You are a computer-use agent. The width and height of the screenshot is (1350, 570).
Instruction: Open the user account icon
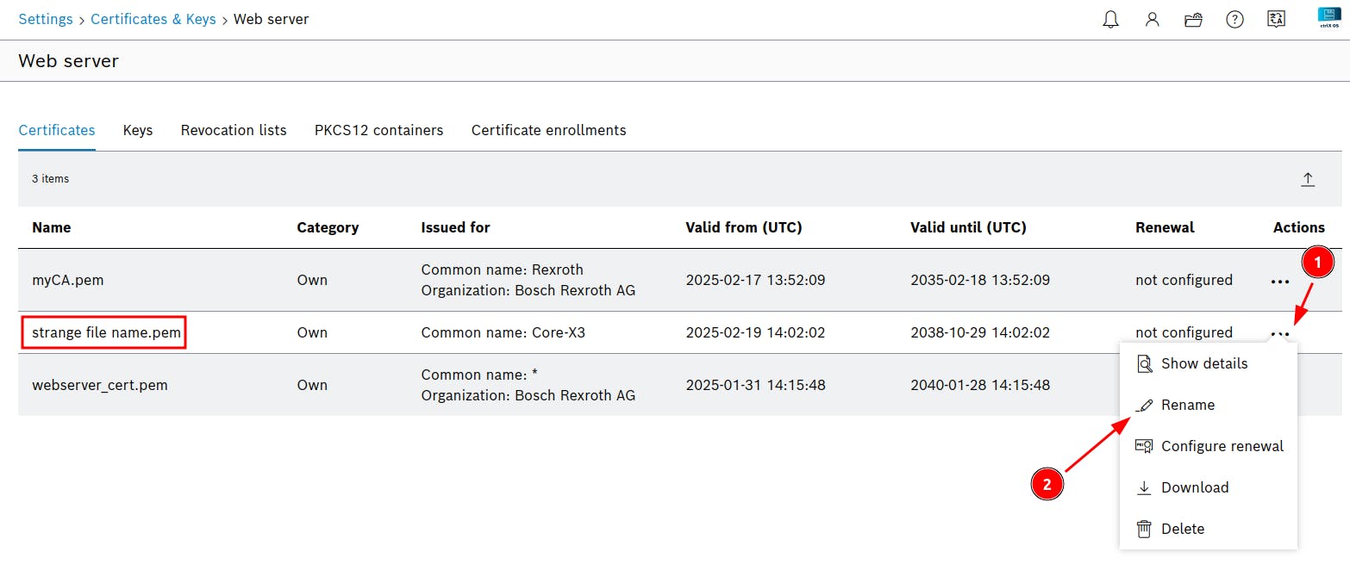[x=1152, y=19]
